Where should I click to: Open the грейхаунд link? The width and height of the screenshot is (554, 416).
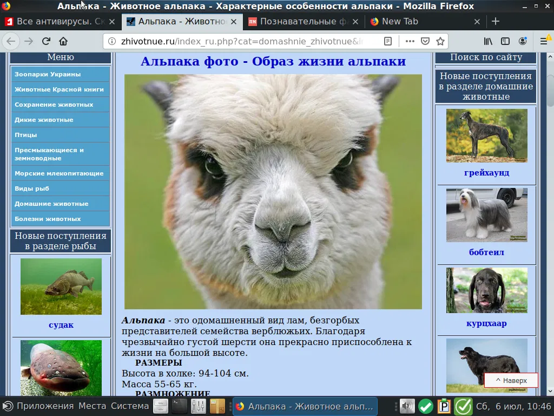pyautogui.click(x=487, y=173)
